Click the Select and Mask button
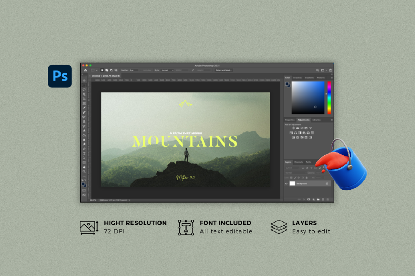Image resolution: width=415 pixels, height=276 pixels. coord(224,70)
